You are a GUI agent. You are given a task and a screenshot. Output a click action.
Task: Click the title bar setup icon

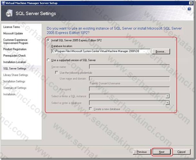(x=3, y=3)
